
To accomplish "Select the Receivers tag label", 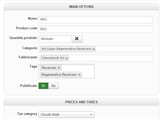I will 49,68.
